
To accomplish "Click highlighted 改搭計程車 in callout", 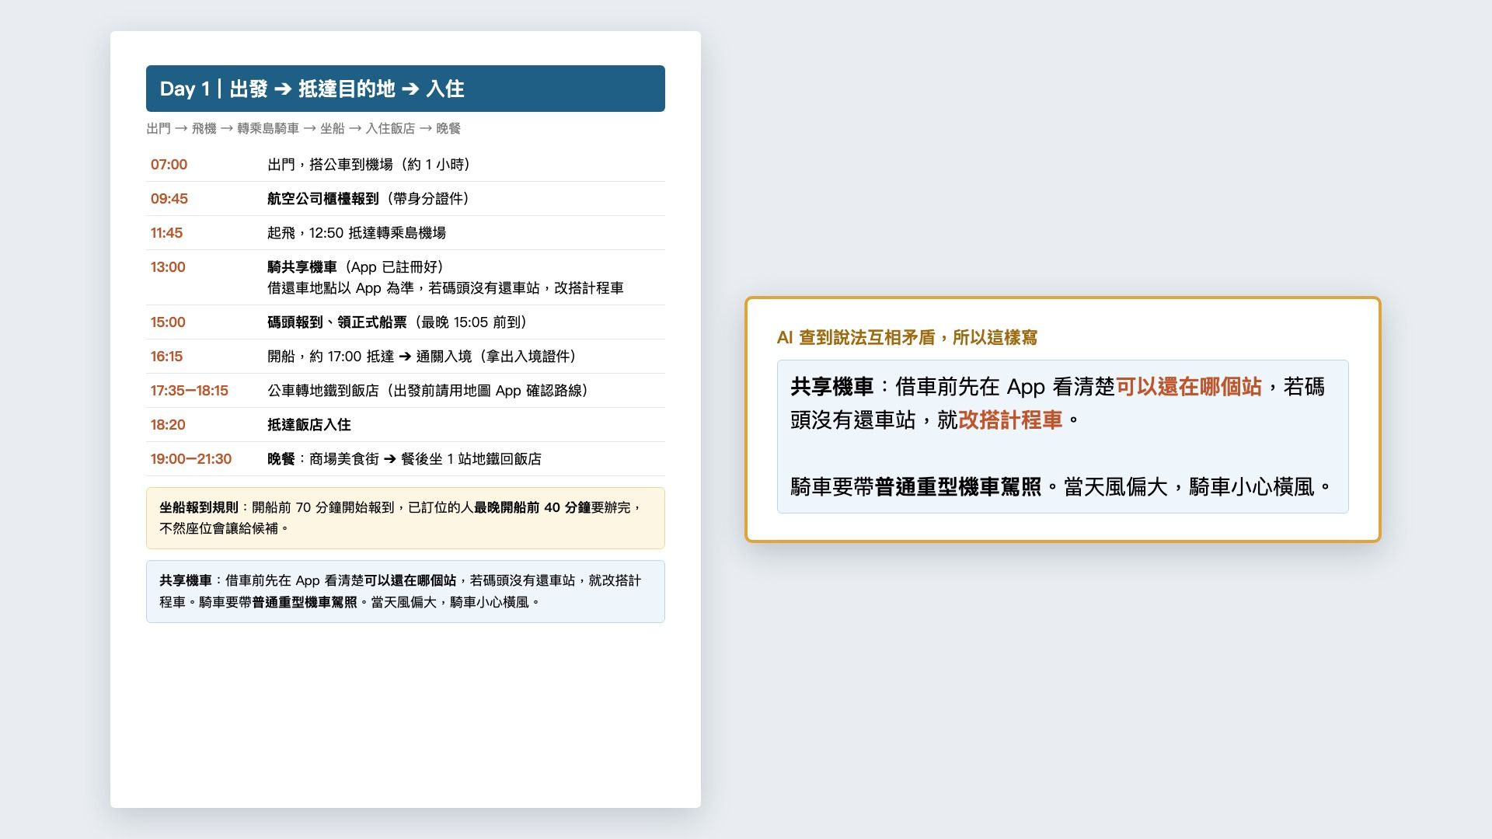I will tap(1010, 420).
